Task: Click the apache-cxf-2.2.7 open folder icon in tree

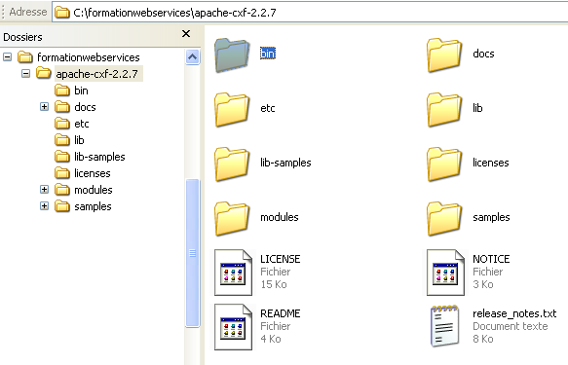Action: [x=44, y=73]
